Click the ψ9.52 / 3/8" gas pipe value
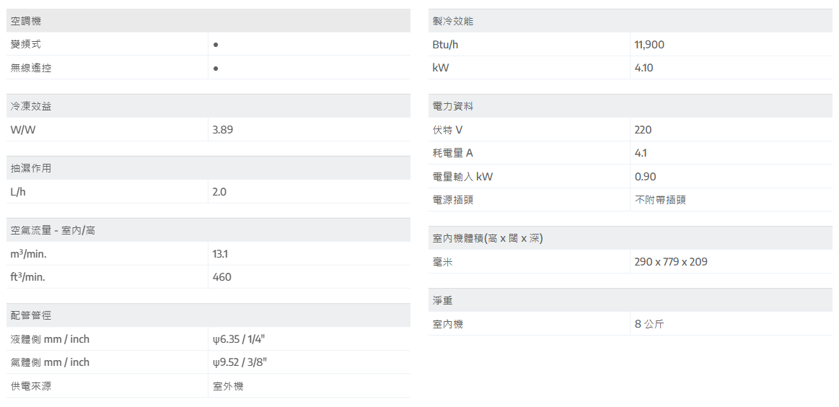This screenshot has height=407, width=839. coord(243,362)
